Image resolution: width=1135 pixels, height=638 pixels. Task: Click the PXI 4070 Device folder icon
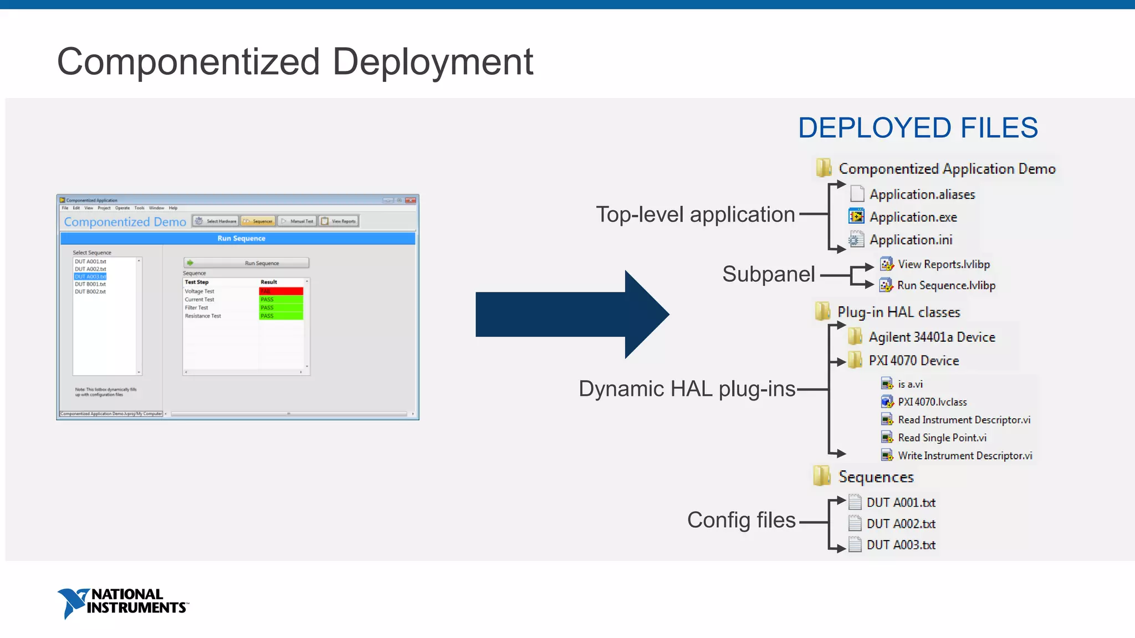pos(855,360)
